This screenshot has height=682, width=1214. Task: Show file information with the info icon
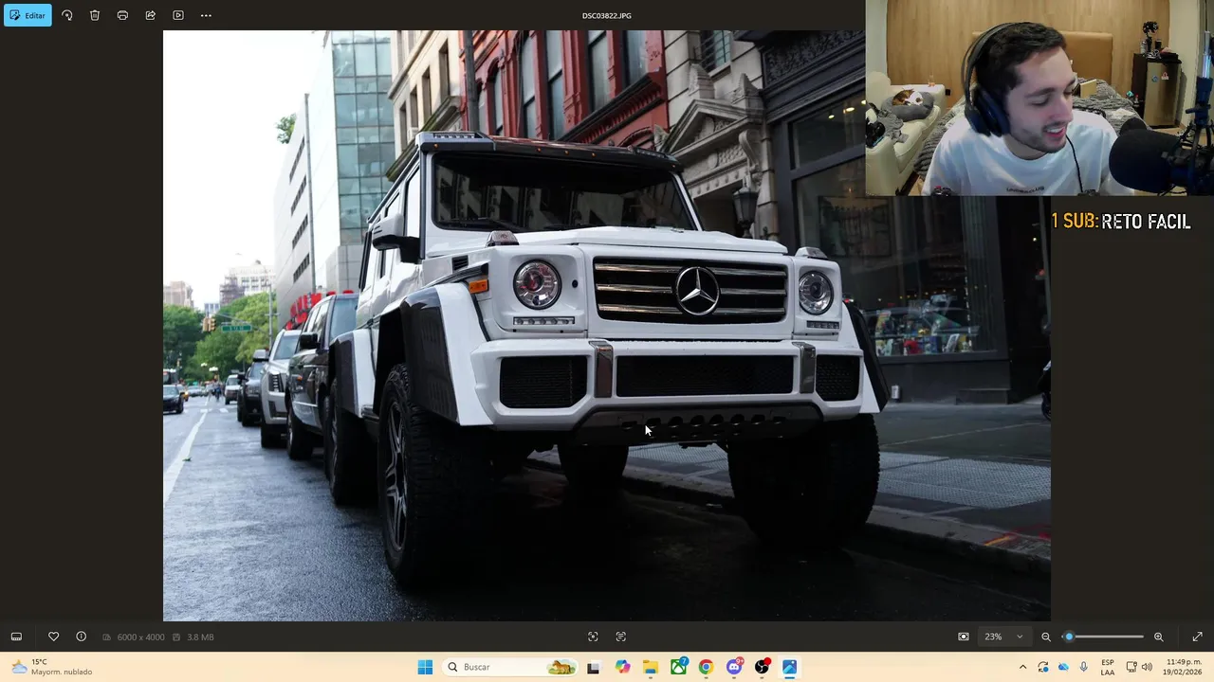pos(81,637)
